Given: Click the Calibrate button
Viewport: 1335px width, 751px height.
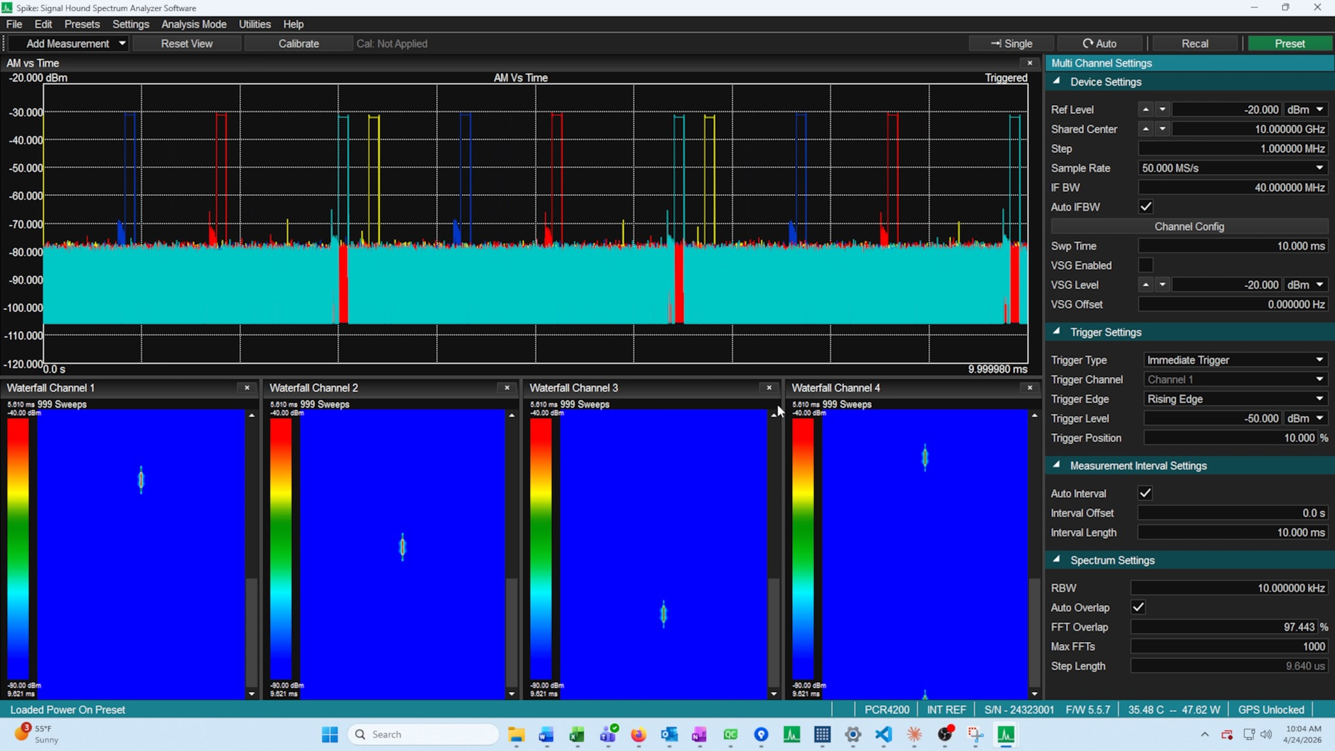Looking at the screenshot, I should point(299,43).
